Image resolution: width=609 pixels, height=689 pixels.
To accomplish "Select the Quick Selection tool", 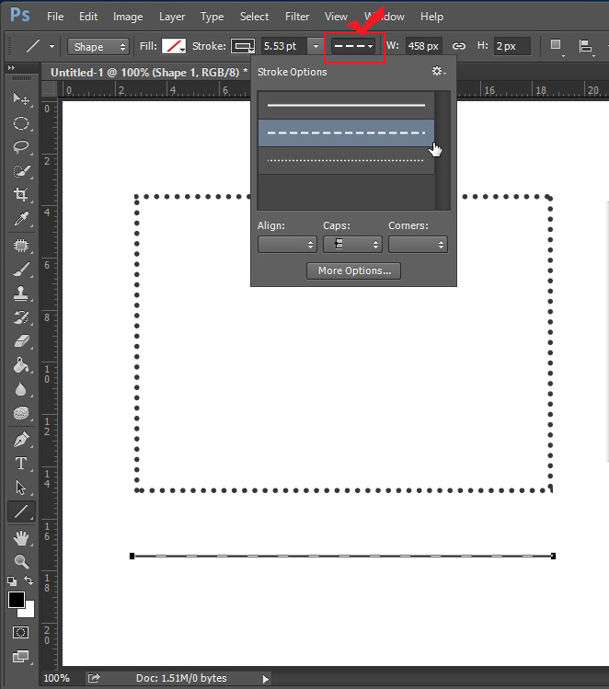I will [x=21, y=171].
